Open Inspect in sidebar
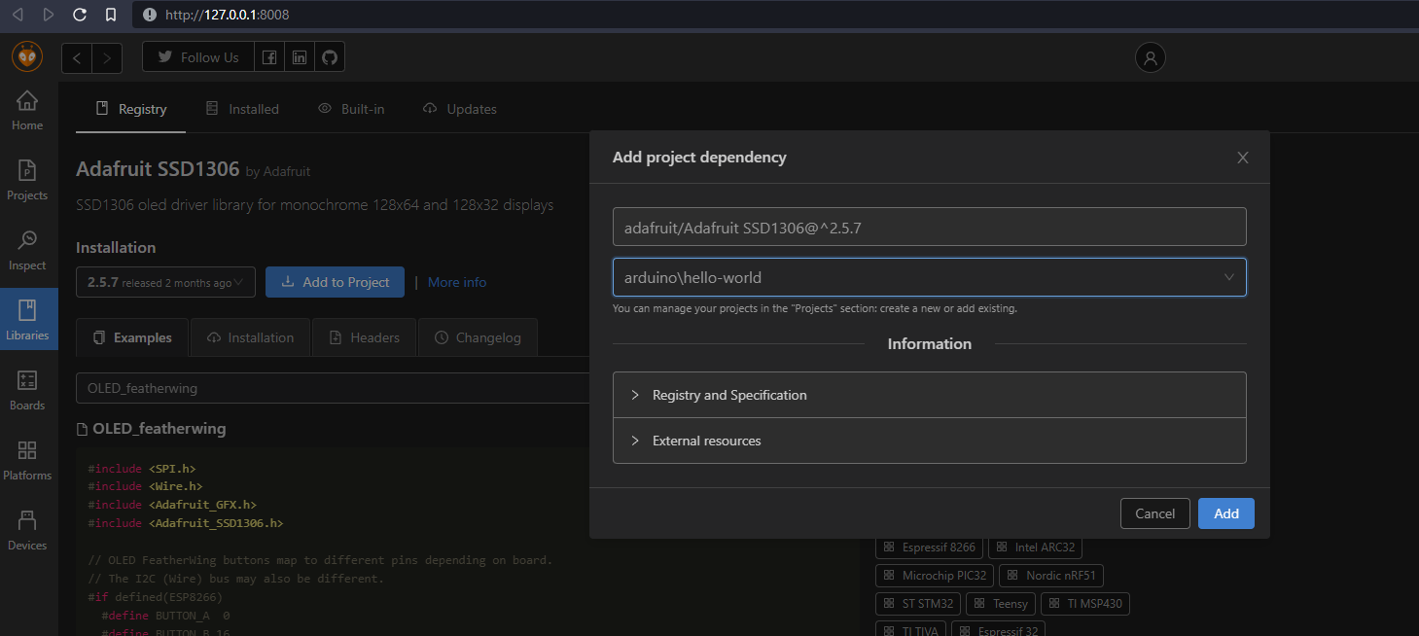This screenshot has width=1419, height=636. (27, 251)
